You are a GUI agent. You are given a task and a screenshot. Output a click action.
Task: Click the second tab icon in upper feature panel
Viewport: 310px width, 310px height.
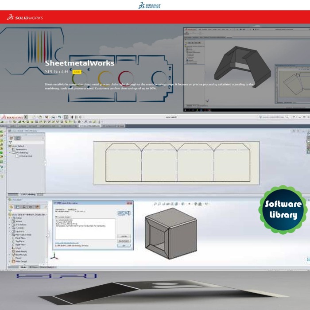tap(18, 138)
